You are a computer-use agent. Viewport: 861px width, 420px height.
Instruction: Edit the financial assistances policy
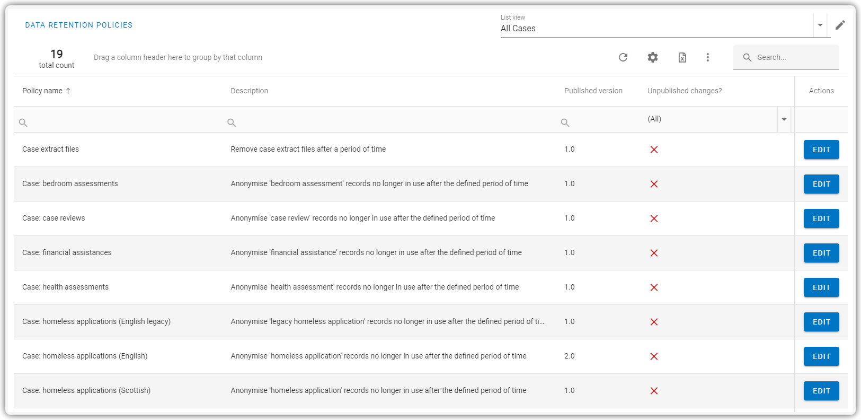point(821,253)
